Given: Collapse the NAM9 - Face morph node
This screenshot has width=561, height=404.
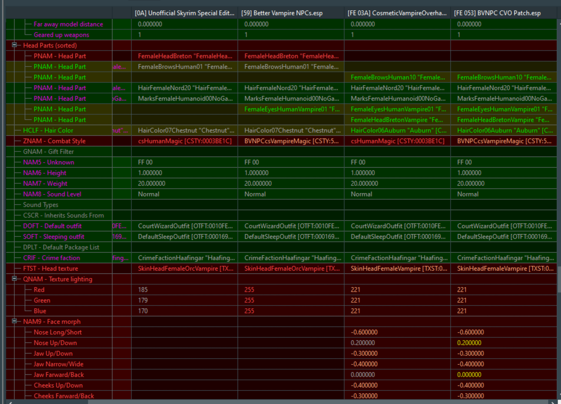Looking at the screenshot, I should [x=14, y=321].
